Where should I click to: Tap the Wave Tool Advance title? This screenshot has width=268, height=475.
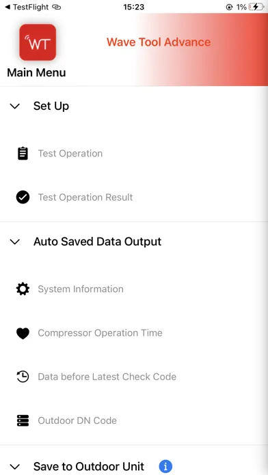pyautogui.click(x=159, y=42)
